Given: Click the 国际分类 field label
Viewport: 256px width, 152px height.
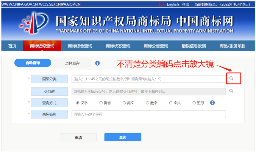Looking at the screenshot, I should [49, 79].
